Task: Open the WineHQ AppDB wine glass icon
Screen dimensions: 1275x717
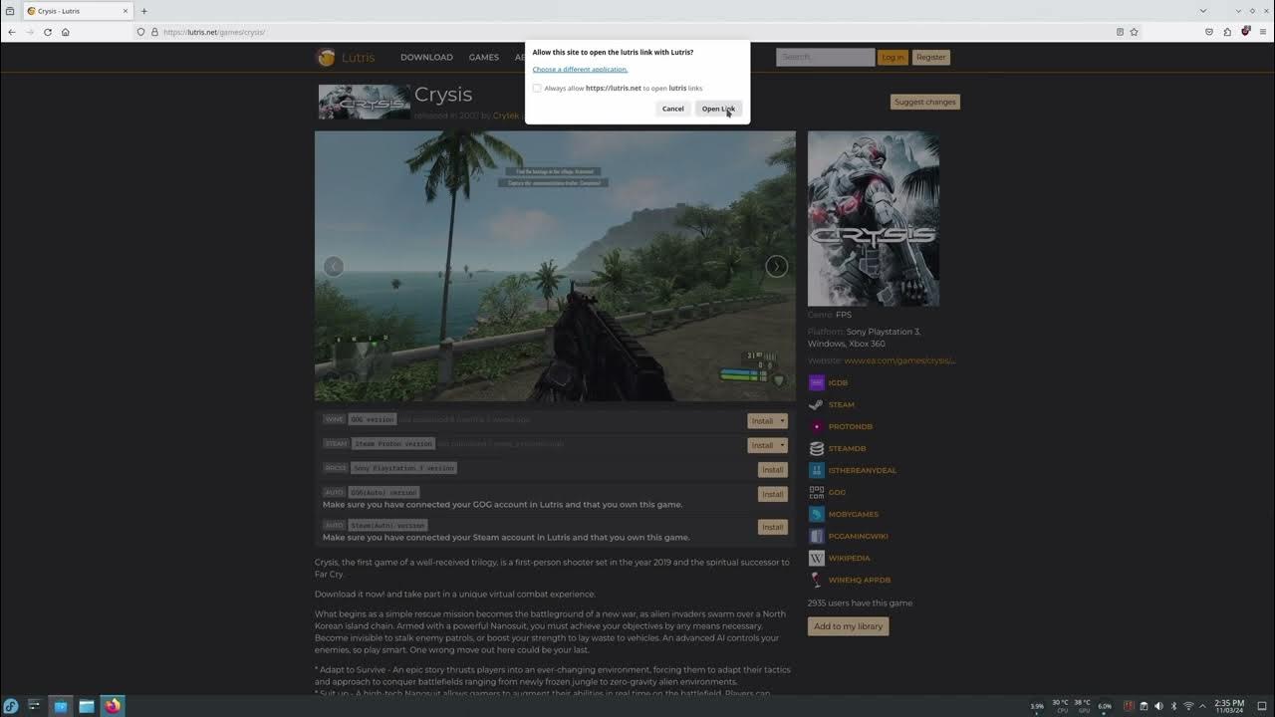Action: click(x=817, y=580)
